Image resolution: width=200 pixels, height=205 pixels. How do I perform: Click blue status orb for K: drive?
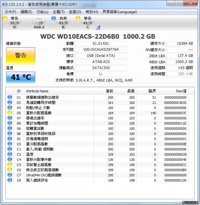54,18
